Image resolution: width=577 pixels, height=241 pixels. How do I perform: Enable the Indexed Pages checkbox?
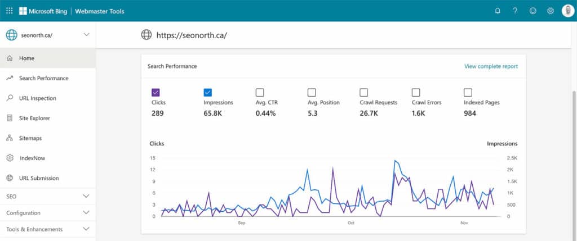(x=468, y=93)
